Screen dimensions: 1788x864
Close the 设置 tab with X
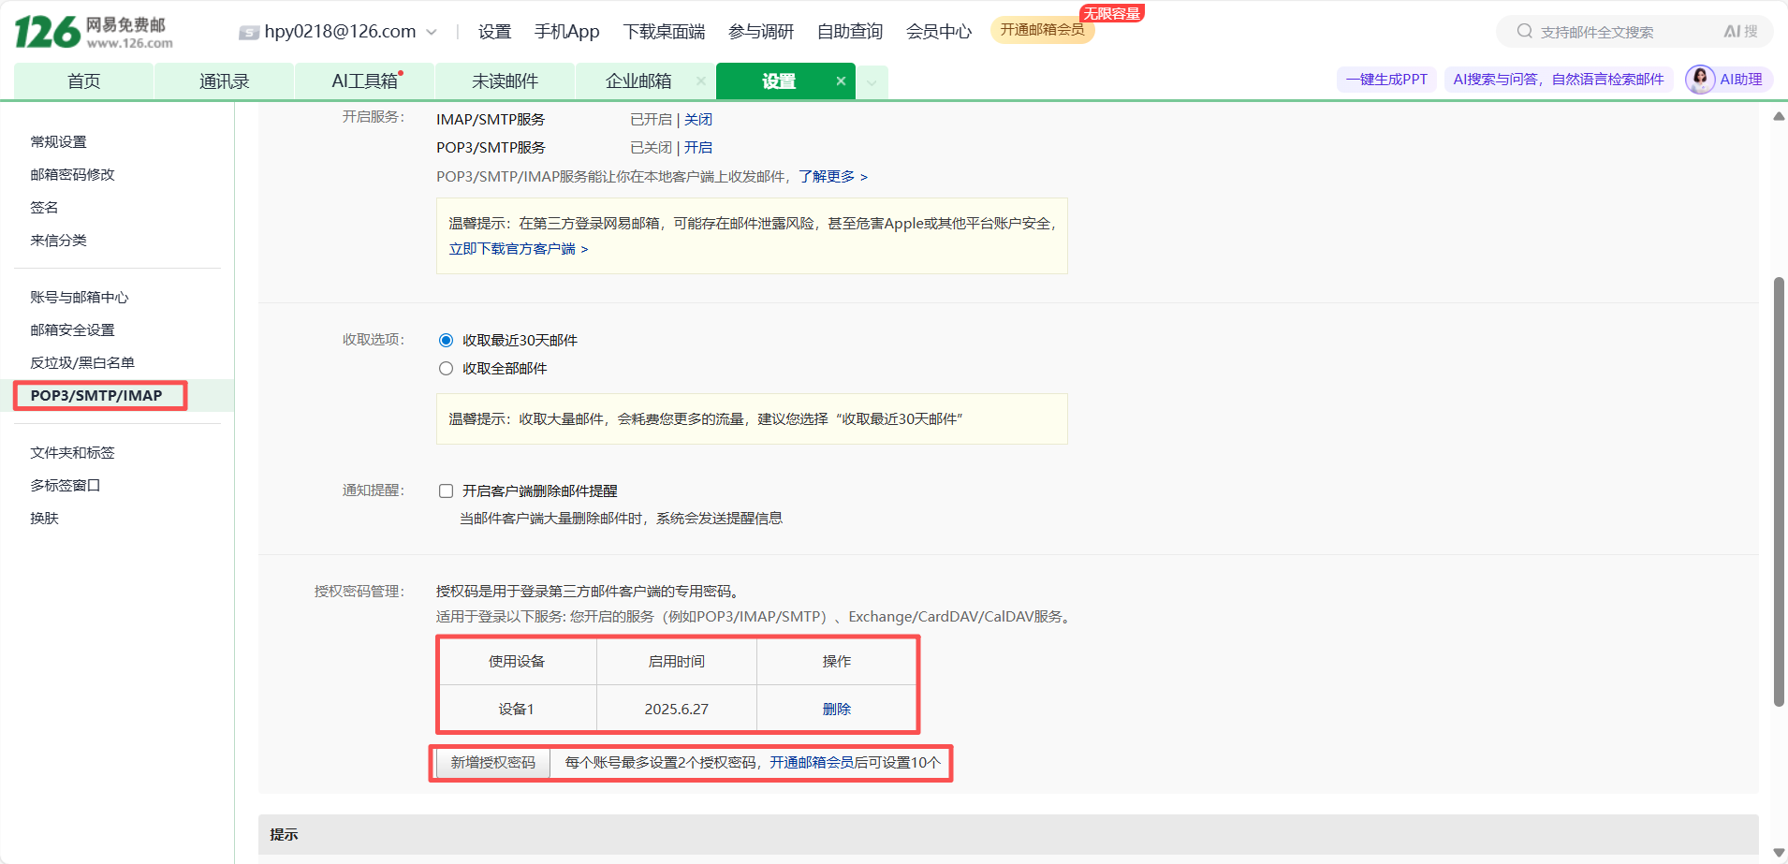tap(841, 81)
